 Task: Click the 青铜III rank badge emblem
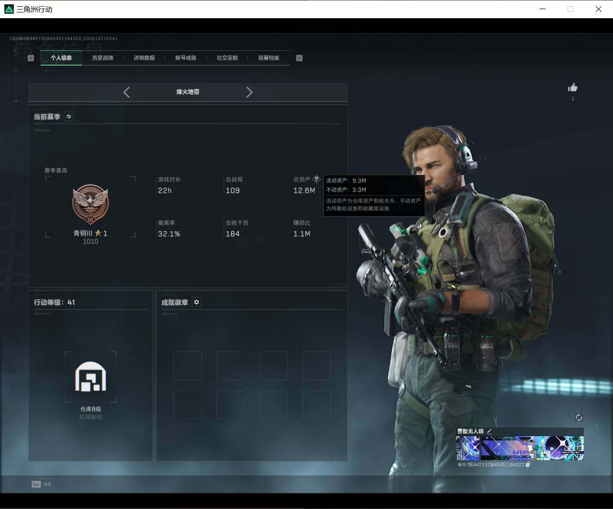coord(91,204)
